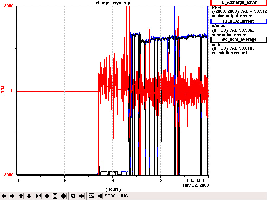
Task: Zoom in vertically using hourglass-shaped icon
Action: 55,196
